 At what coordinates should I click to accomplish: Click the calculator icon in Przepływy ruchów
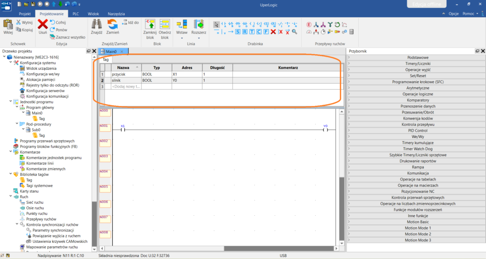coord(351,32)
